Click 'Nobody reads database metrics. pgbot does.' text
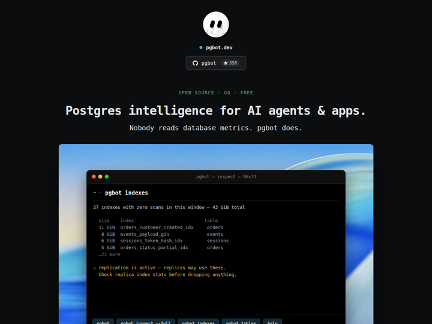432x324 pixels. pyautogui.click(x=216, y=128)
